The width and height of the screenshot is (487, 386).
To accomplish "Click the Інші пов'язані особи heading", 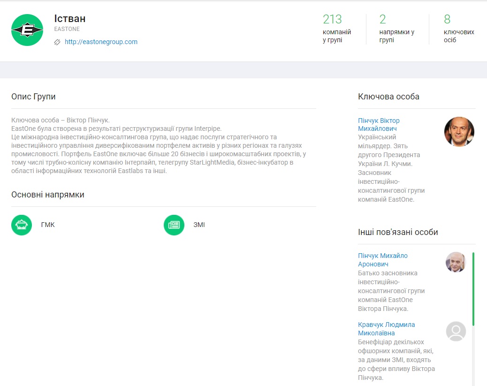I will 398,232.
